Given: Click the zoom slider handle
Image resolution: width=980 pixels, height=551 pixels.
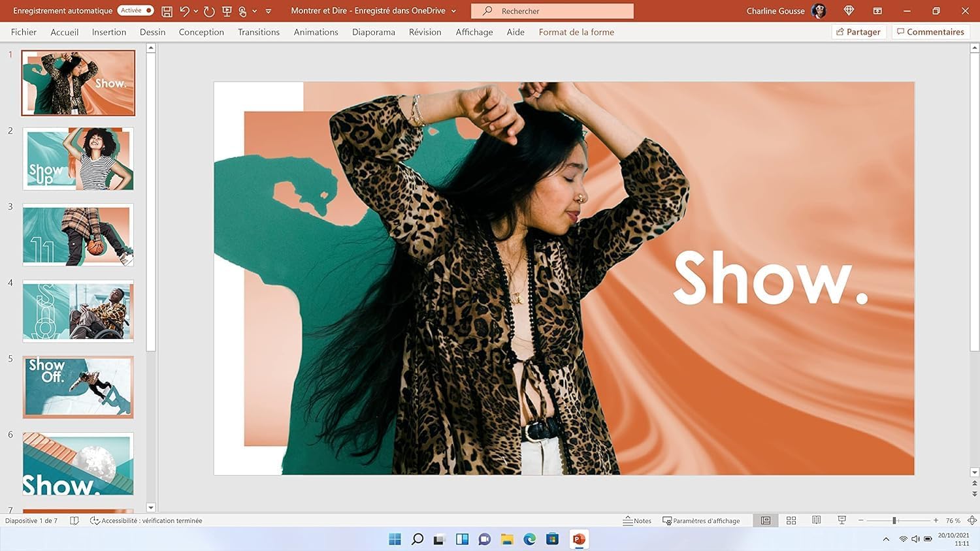Looking at the screenshot, I should [x=894, y=520].
